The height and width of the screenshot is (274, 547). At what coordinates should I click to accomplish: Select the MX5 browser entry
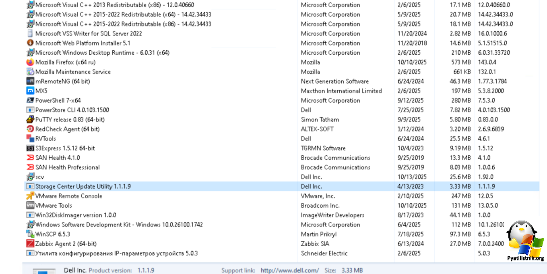click(41, 91)
